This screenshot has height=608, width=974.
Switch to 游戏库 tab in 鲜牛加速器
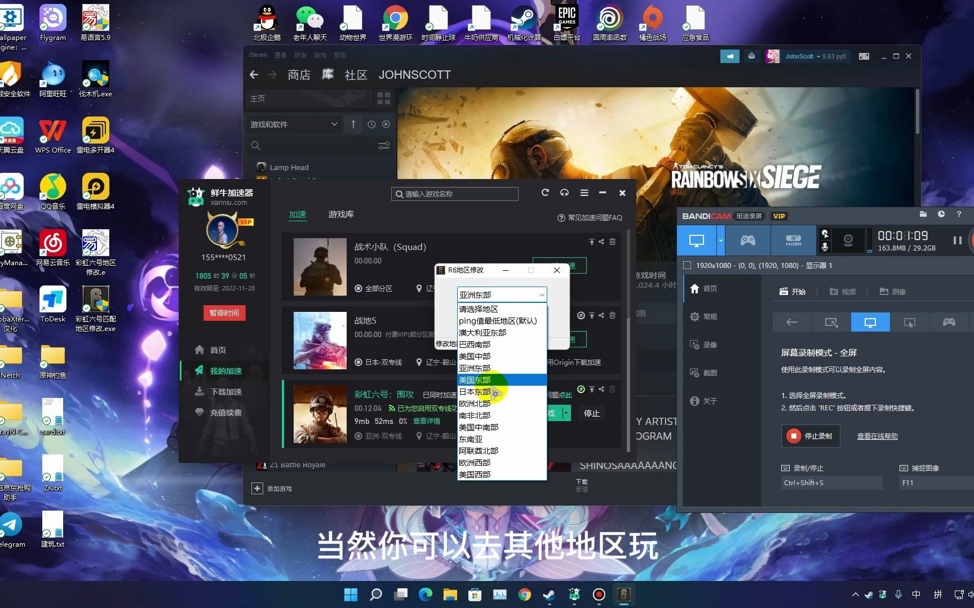point(341,214)
